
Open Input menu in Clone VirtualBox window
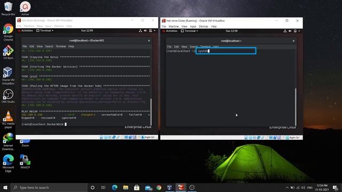coord(193,26)
